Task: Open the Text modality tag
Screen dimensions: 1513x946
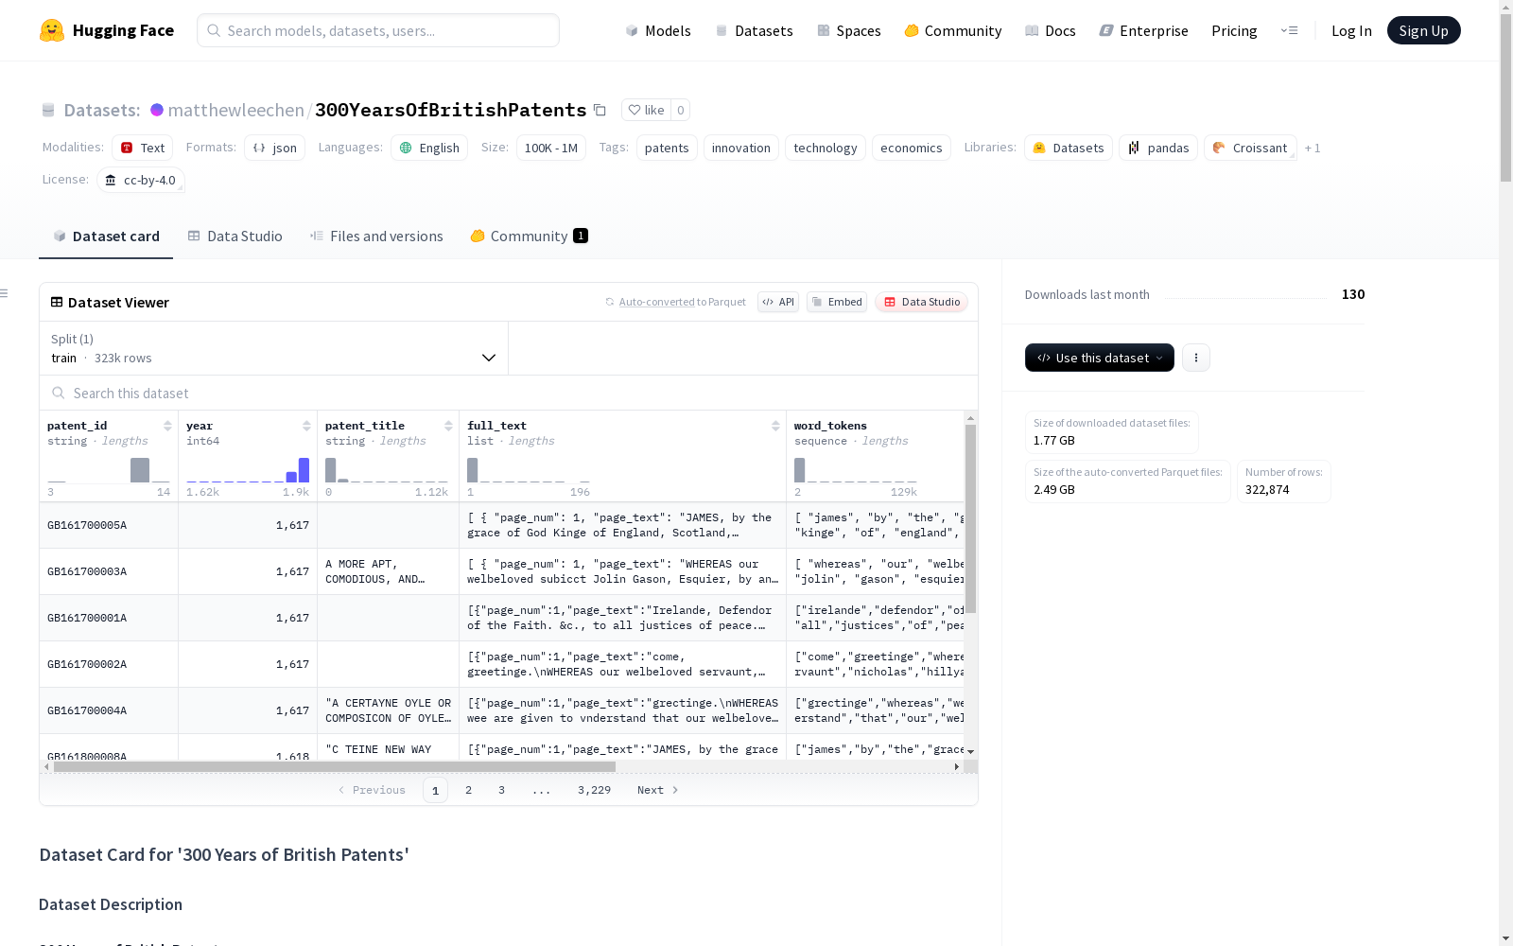Action: [x=142, y=148]
